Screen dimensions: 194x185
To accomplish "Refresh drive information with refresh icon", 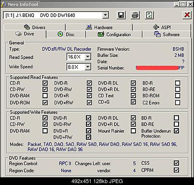I will point(149,15).
